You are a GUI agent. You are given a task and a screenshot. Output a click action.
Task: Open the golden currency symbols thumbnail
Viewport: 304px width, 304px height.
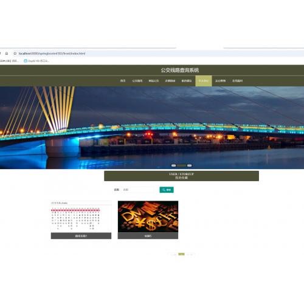click(148, 216)
